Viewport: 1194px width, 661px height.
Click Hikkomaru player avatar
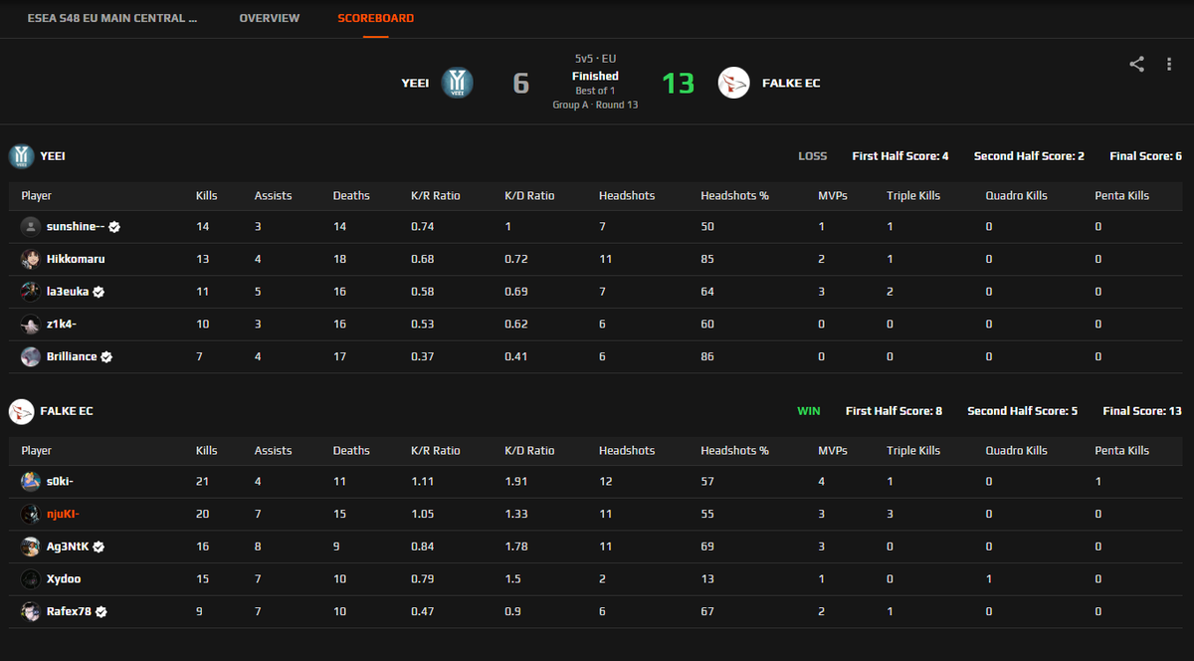(31, 259)
